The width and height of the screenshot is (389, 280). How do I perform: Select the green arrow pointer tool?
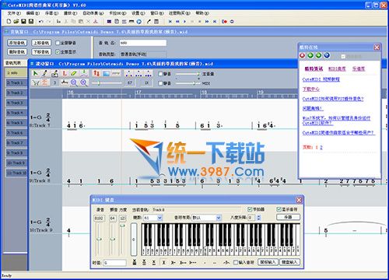[36, 74]
